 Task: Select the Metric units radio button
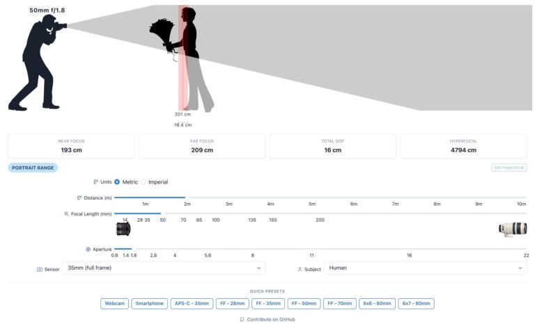point(117,182)
